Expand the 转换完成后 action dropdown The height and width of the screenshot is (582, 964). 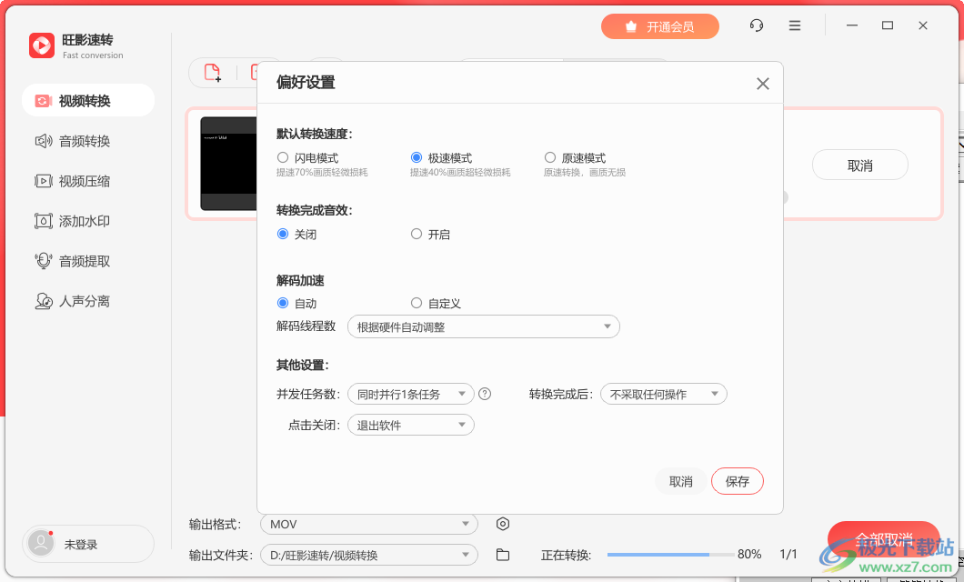(663, 394)
